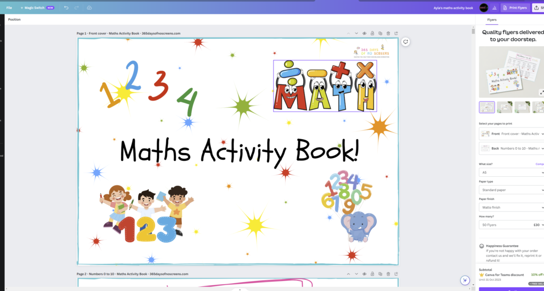Image resolution: width=544 pixels, height=291 pixels.
Task: Select the first flyer preview thumbnail
Action: (487, 107)
